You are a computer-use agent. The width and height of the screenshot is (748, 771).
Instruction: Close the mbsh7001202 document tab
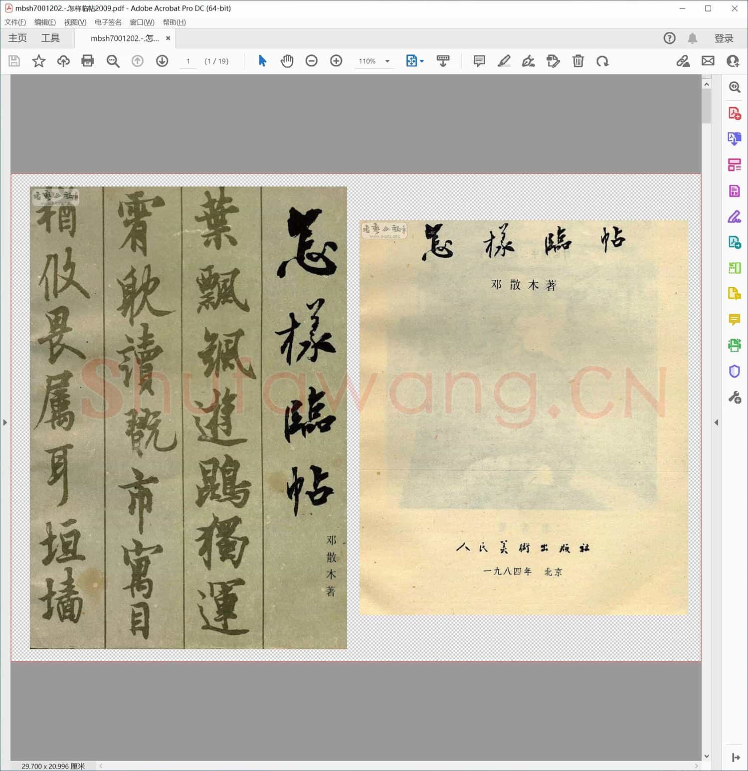[168, 38]
